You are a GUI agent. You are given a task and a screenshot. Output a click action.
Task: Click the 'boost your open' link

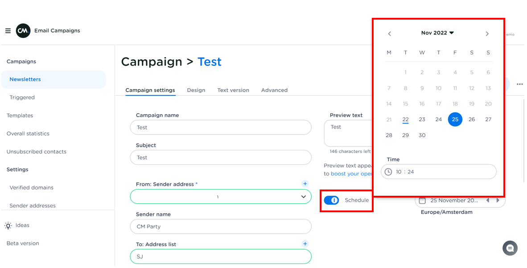click(x=351, y=174)
